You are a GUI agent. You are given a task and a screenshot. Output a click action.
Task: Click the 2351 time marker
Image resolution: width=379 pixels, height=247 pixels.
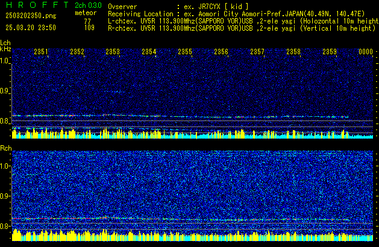41,51
